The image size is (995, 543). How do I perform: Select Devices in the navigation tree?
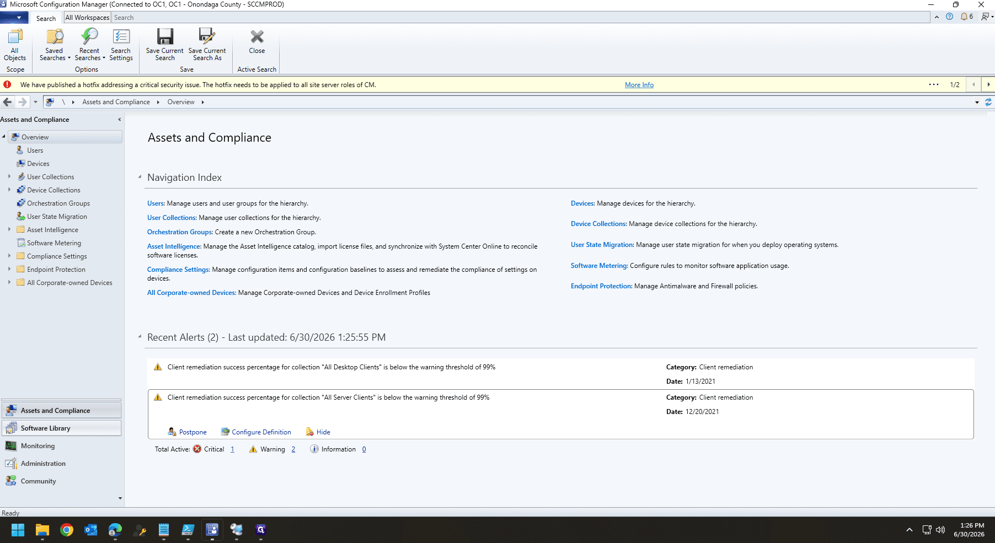[38, 164]
